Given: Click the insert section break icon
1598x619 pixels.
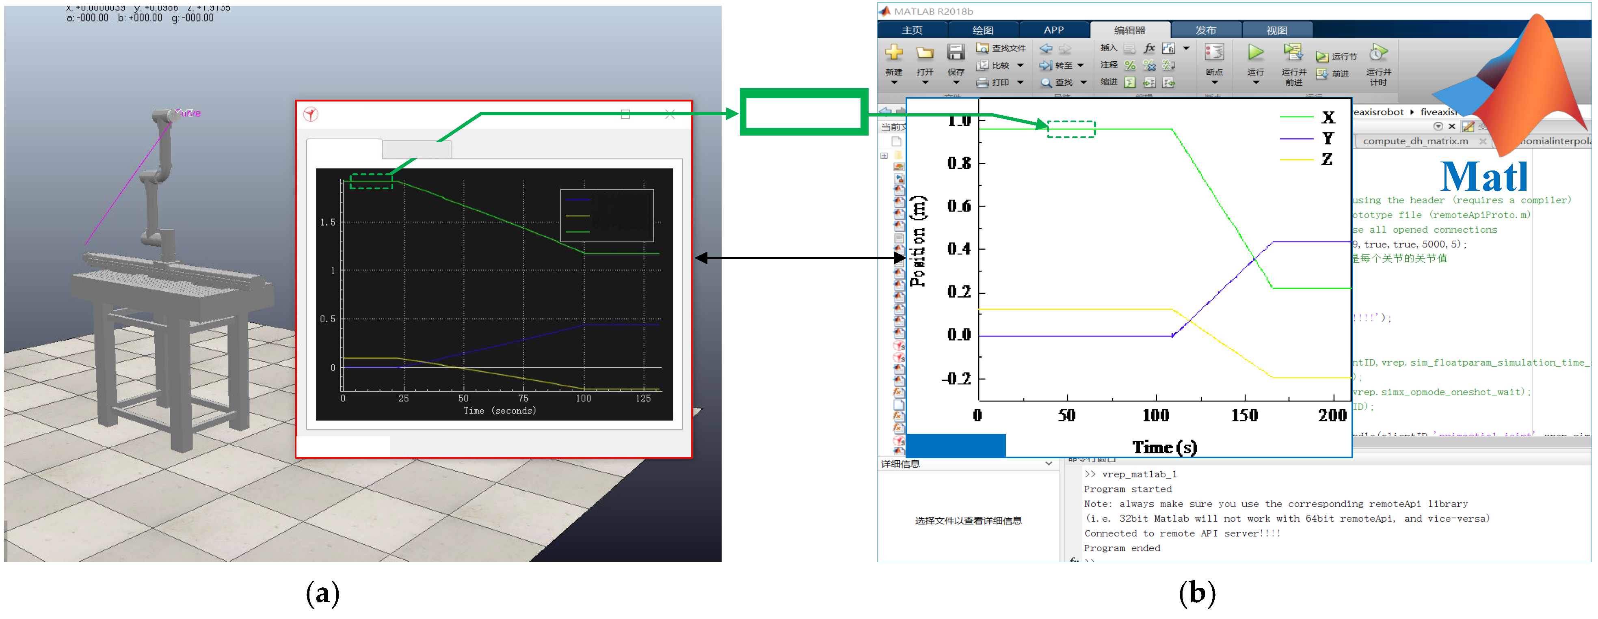Looking at the screenshot, I should tap(1130, 48).
